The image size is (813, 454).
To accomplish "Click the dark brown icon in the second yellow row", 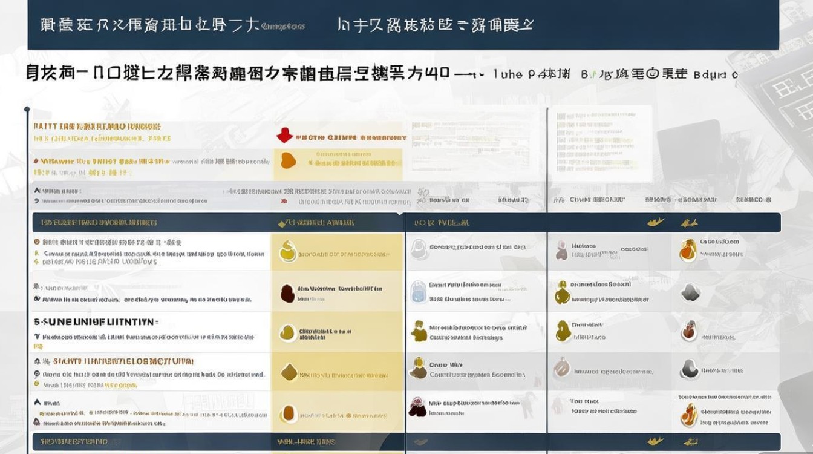I will click(287, 293).
